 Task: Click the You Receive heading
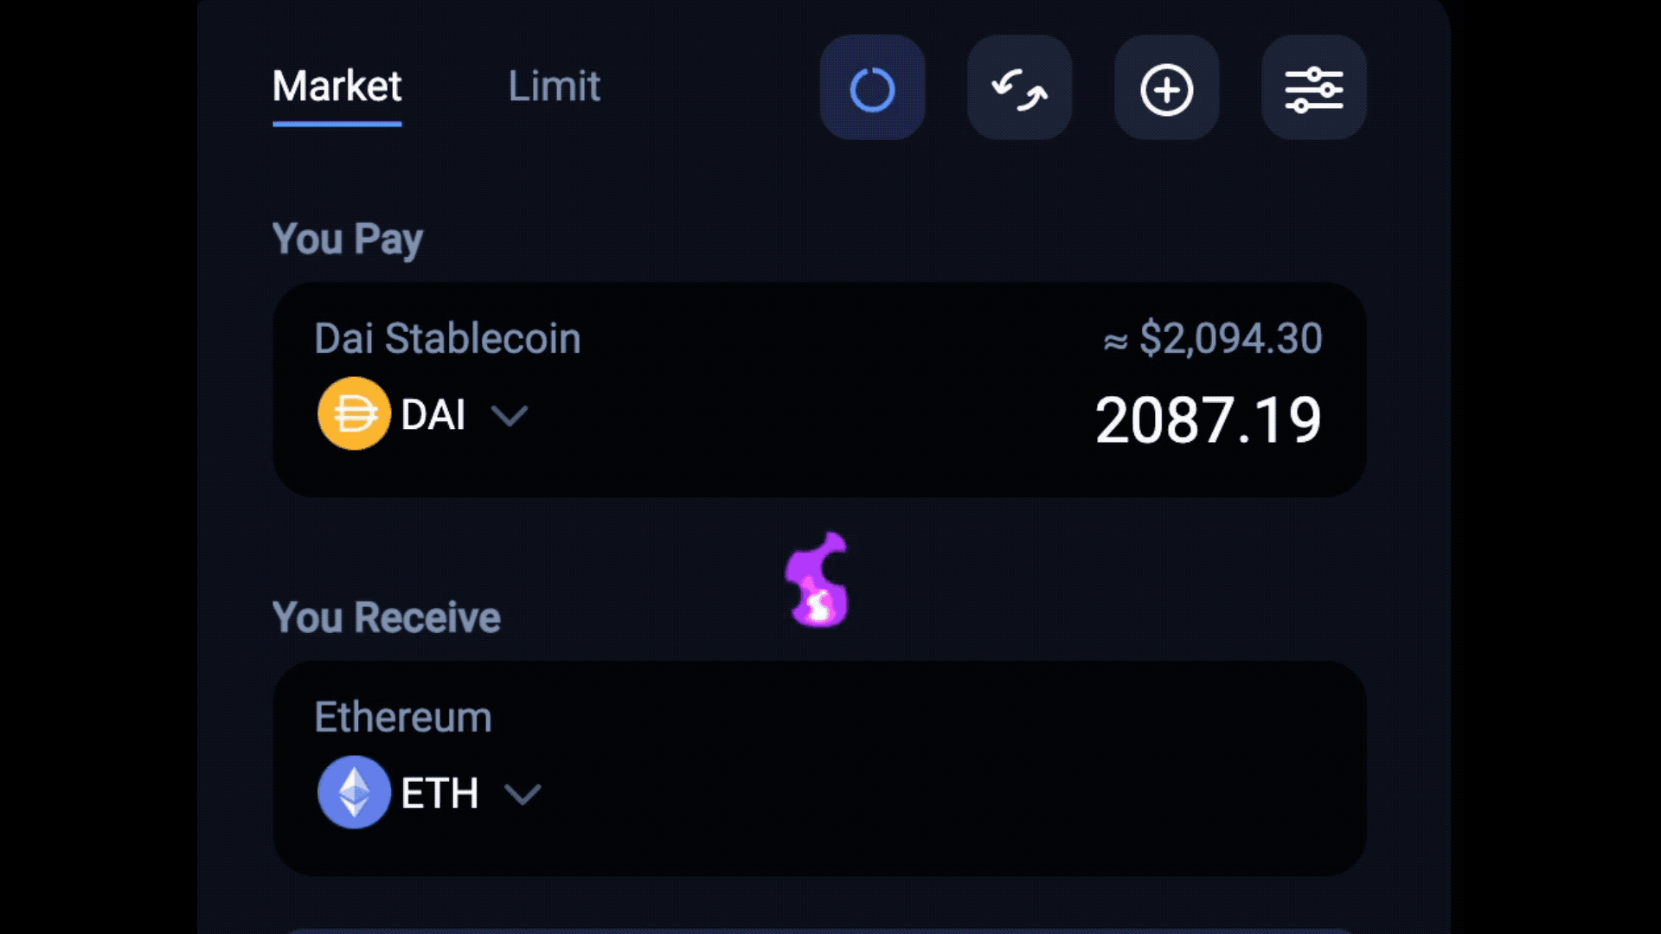(387, 617)
